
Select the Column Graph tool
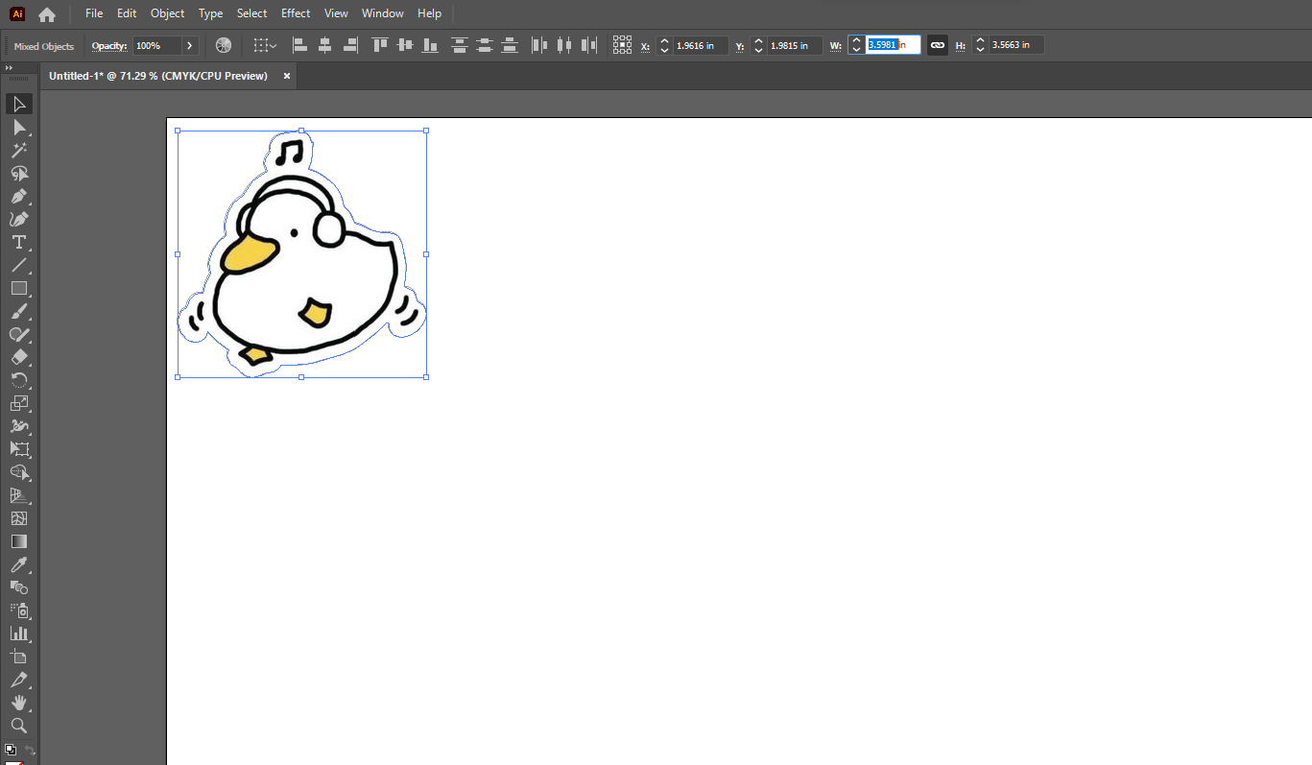coord(18,634)
